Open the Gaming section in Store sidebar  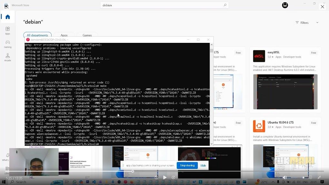coord(8,44)
